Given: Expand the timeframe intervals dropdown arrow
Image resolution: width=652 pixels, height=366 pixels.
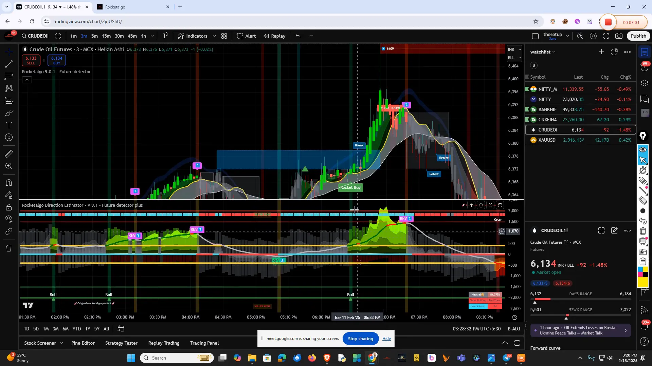Looking at the screenshot, I should pos(152,36).
